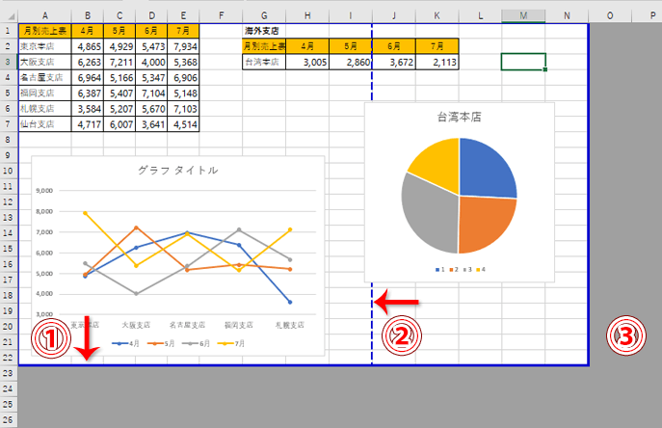Click the 4月 header cell in column B
The width and height of the screenshot is (662, 428).
pyautogui.click(x=88, y=31)
